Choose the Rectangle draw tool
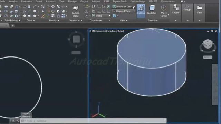The height and width of the screenshot is (124, 221). pos(29,16)
